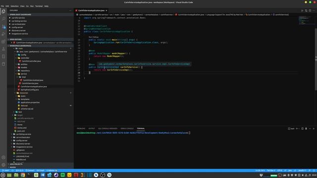Split the editor to the right
Screen dimensions: 317x178
310,10
